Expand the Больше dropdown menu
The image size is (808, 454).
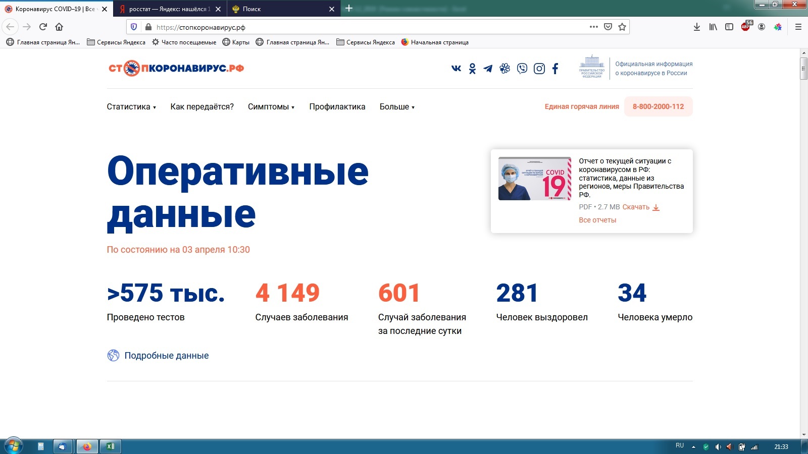(x=397, y=106)
